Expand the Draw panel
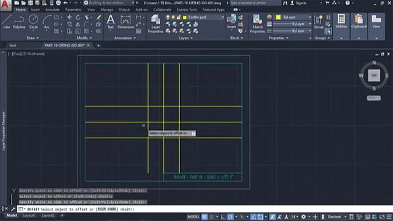393x221 pixels. (33, 38)
